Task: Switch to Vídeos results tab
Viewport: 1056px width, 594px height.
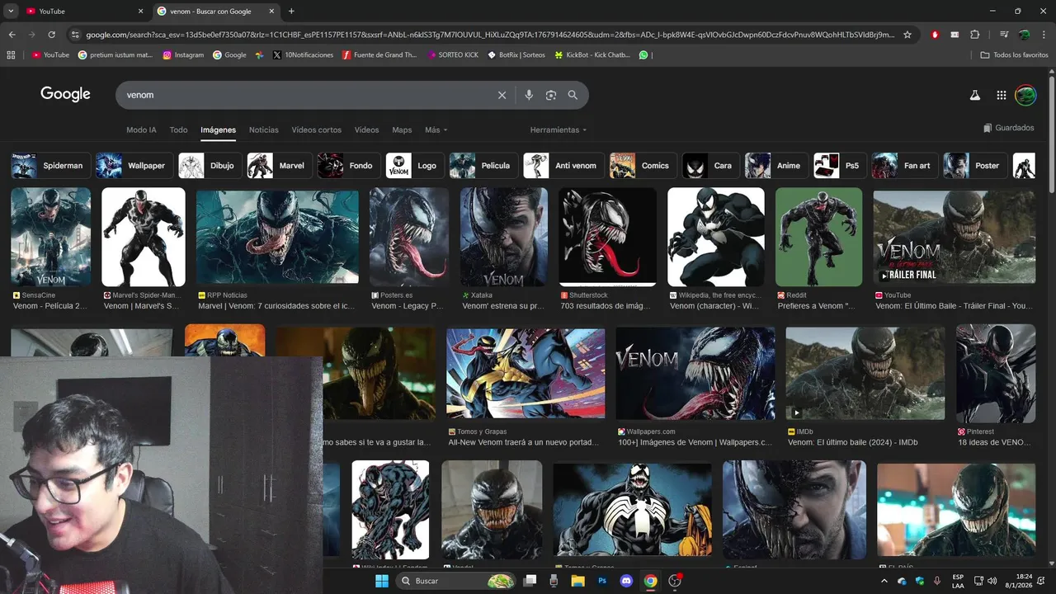Action: coord(366,130)
